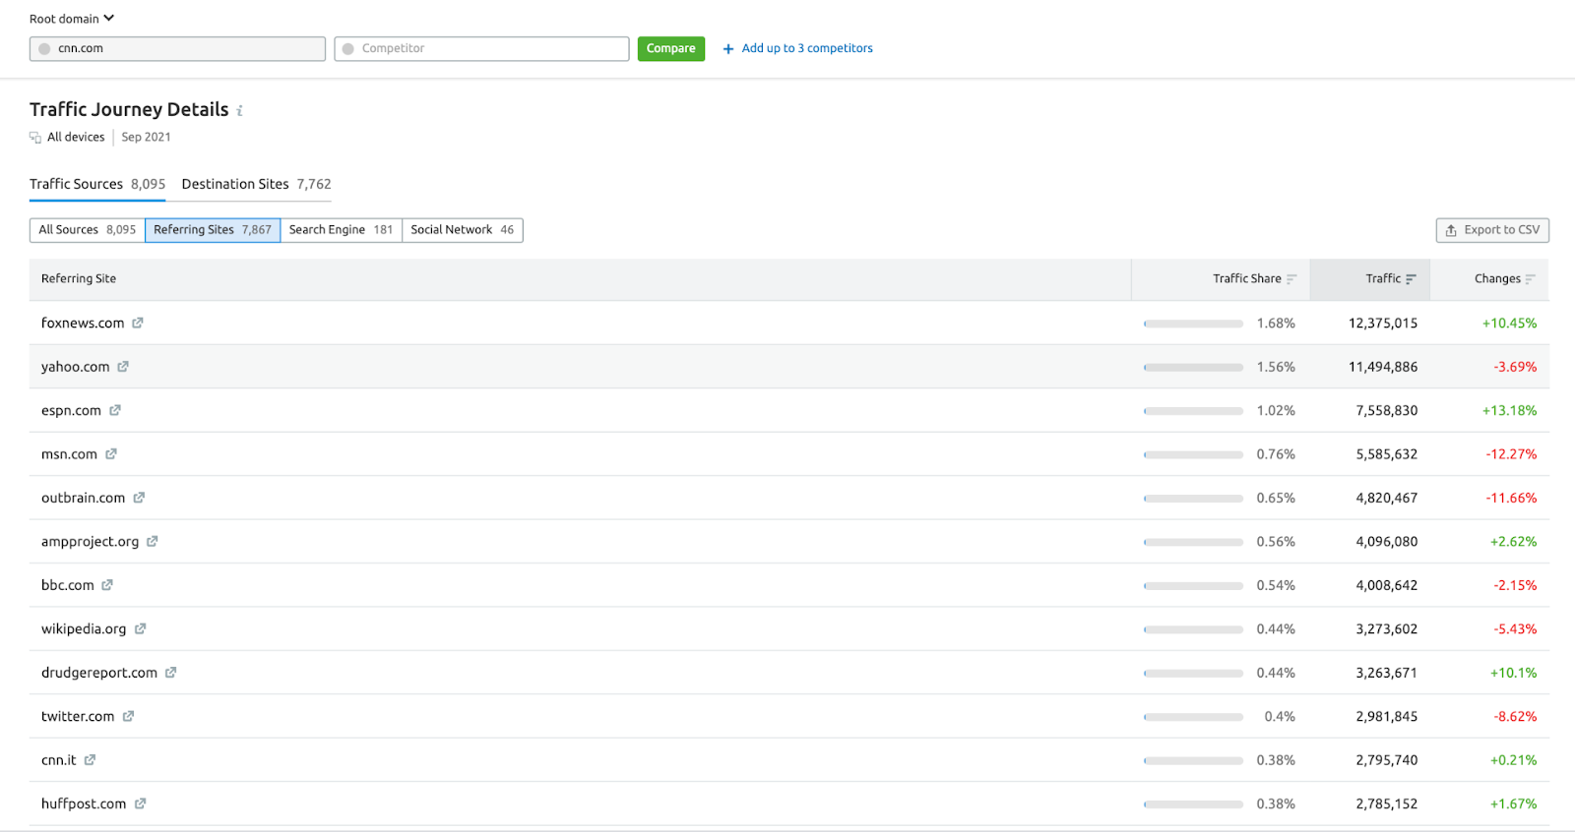Click the +1.67% change value

(x=1513, y=804)
